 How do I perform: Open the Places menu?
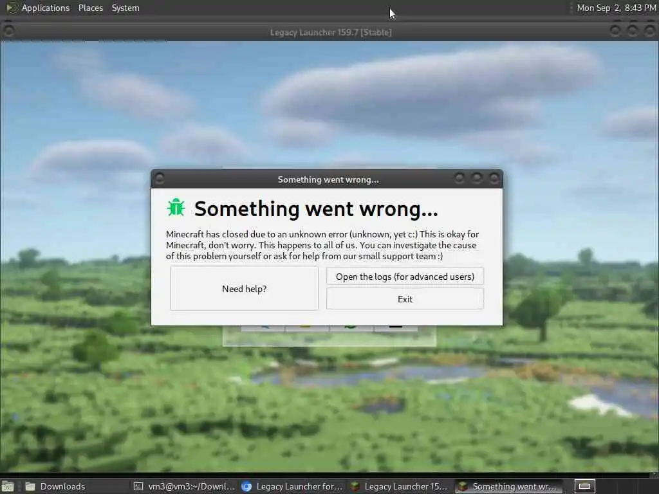tap(90, 8)
